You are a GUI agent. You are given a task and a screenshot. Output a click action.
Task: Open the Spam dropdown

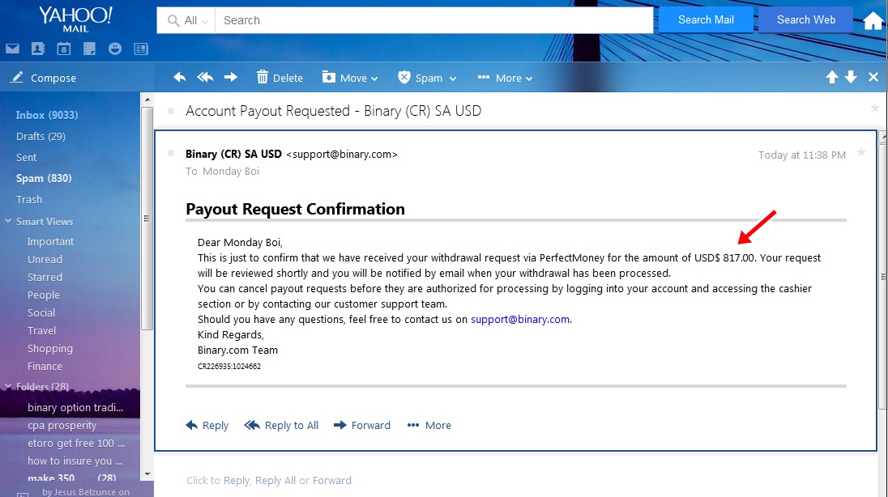(427, 78)
